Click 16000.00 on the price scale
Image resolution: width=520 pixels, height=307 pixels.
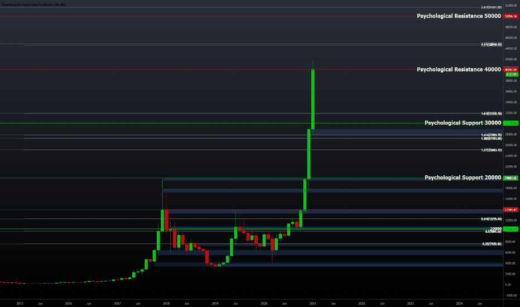point(511,199)
